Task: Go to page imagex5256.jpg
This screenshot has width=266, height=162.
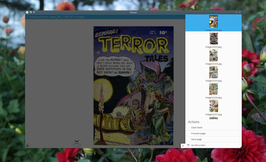Action: pyautogui.click(x=214, y=89)
